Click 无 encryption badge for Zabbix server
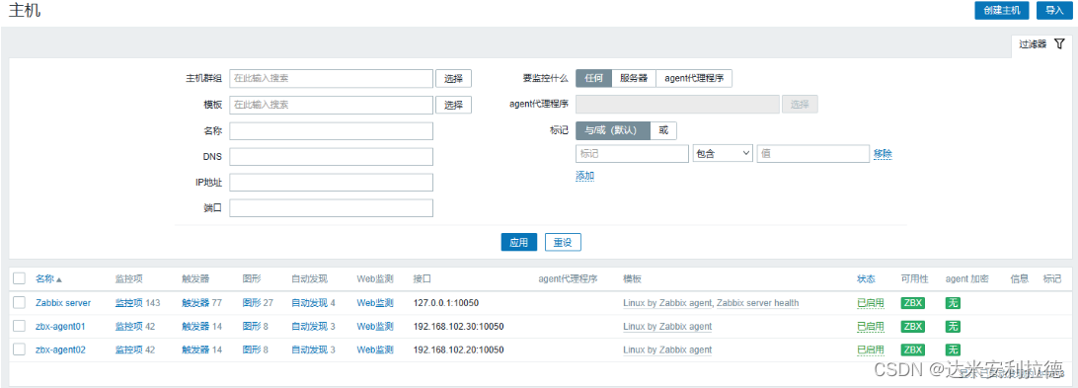 pyautogui.click(x=953, y=303)
